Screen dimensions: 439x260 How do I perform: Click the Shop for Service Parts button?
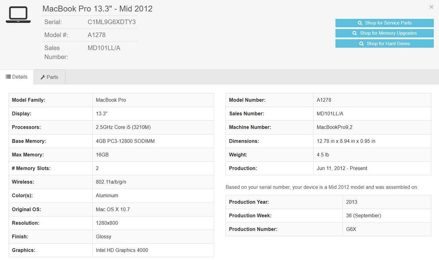coord(385,23)
